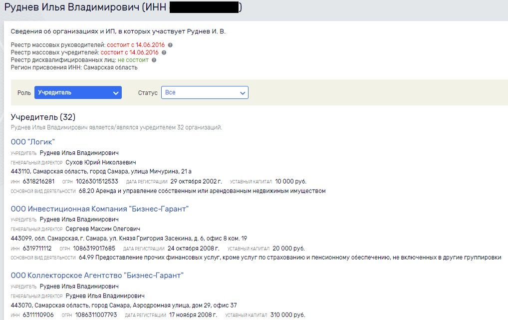This screenshot has height=320, width=508.
Task: Click Регион присвоения ИНН: Самарская область
Action: [x=74, y=67]
